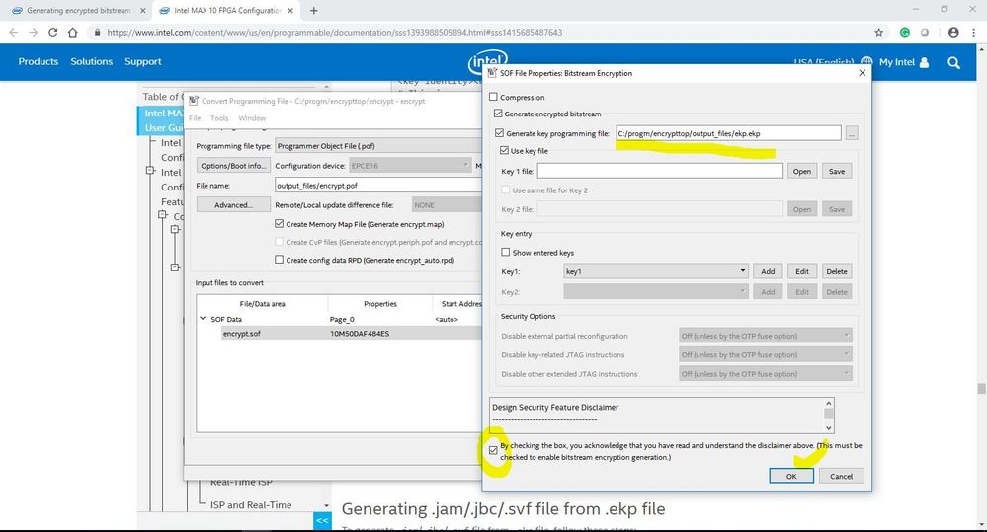Click the browser address bar URL

point(334,32)
